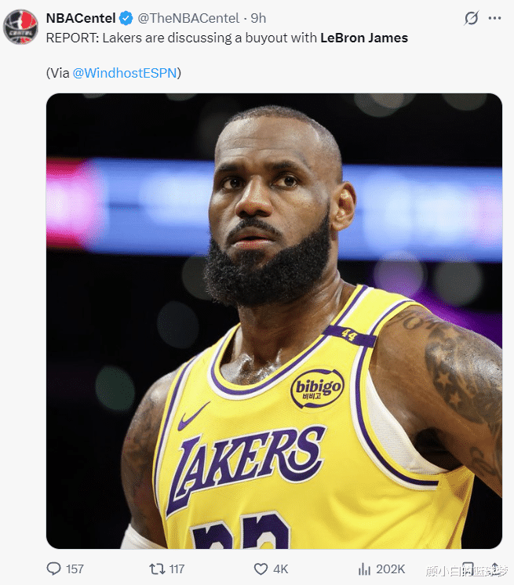Open the attached Lakers player photo
This screenshot has width=514, height=585.
pyautogui.click(x=274, y=321)
